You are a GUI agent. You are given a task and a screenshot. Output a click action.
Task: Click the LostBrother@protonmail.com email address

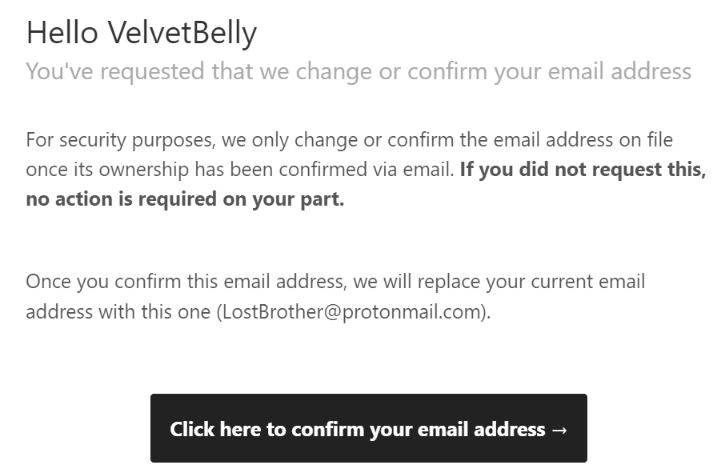pyautogui.click(x=351, y=311)
